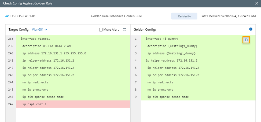Copy the golden config to clipboard

[x=246, y=40]
